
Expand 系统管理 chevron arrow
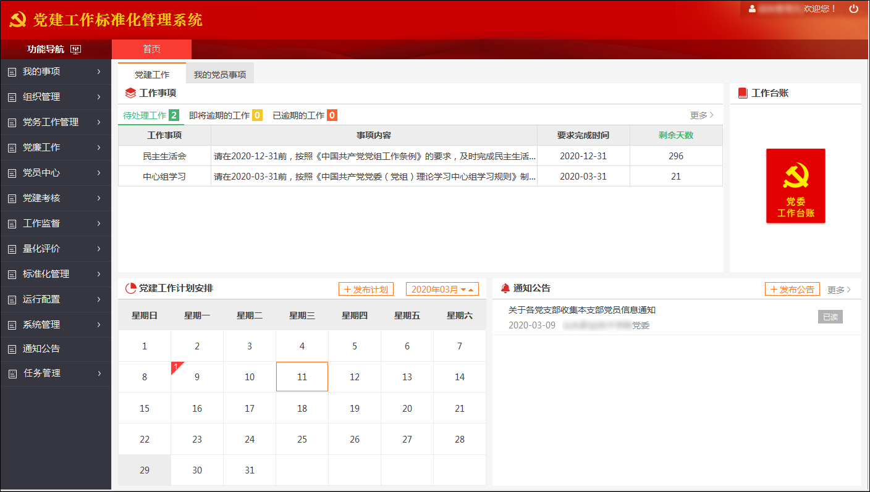point(99,325)
